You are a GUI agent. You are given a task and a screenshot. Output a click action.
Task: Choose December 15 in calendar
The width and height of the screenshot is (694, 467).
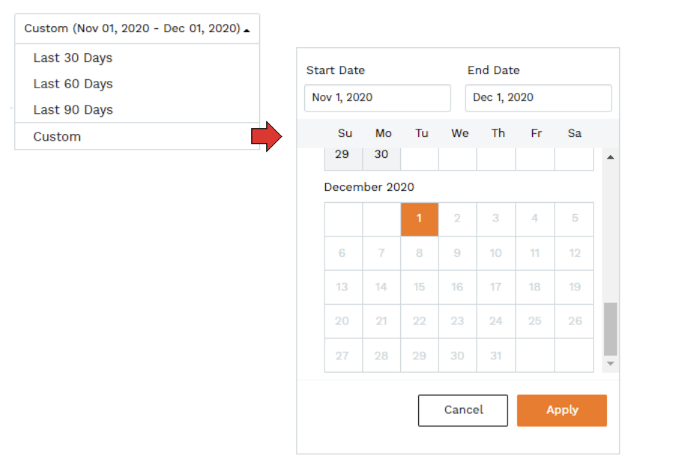[x=419, y=287]
